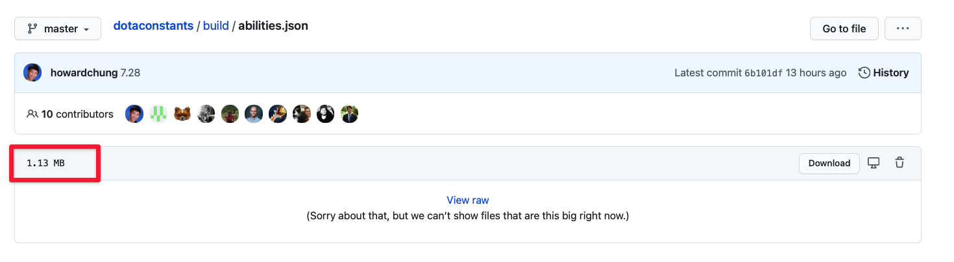Download the abilities.json file
The image size is (954, 262).
tap(829, 164)
